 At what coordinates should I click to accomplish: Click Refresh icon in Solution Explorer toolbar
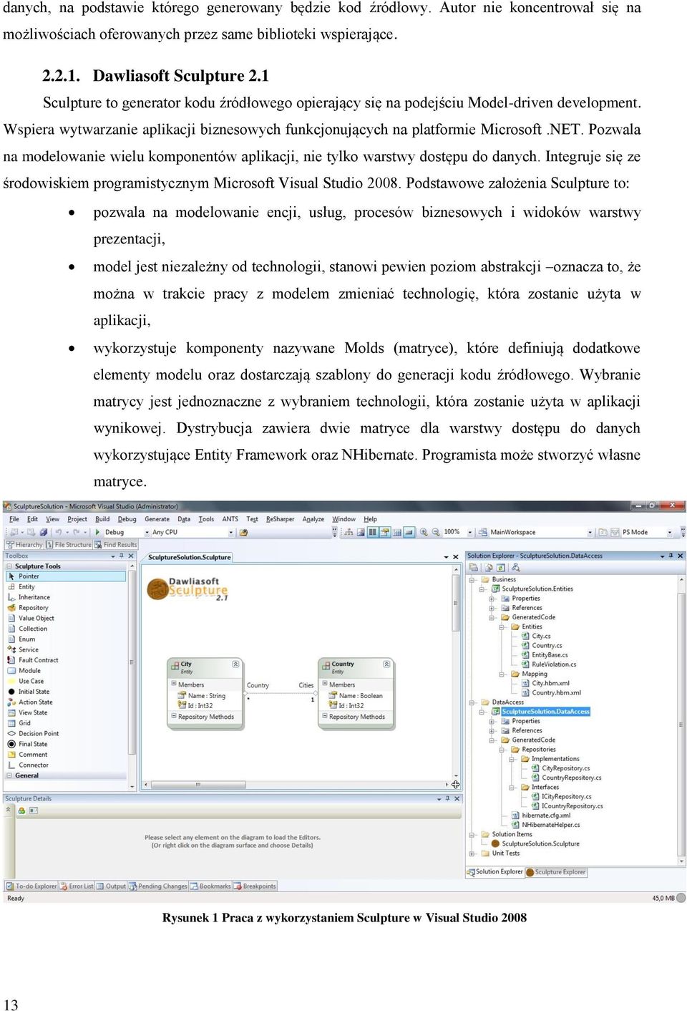coord(502,568)
